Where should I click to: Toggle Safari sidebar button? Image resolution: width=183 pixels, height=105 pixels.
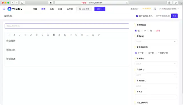coord(22,3)
